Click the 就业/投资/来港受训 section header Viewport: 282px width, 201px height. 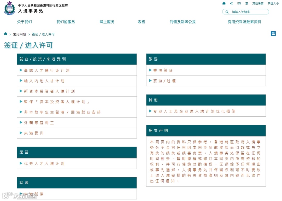77,59
